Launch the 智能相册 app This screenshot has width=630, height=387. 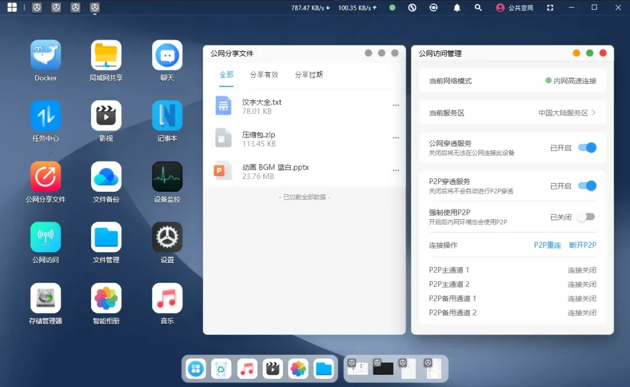(106, 298)
